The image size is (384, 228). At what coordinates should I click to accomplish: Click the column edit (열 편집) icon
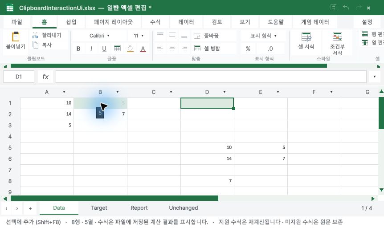(365, 43)
